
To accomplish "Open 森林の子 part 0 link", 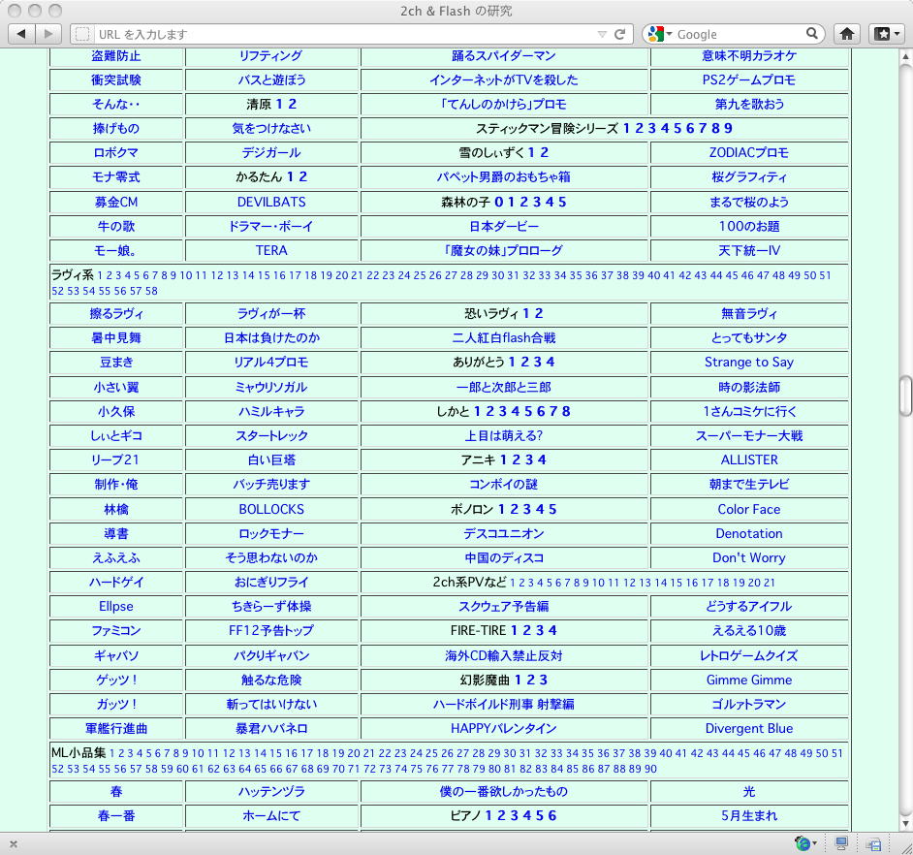I will (499, 202).
